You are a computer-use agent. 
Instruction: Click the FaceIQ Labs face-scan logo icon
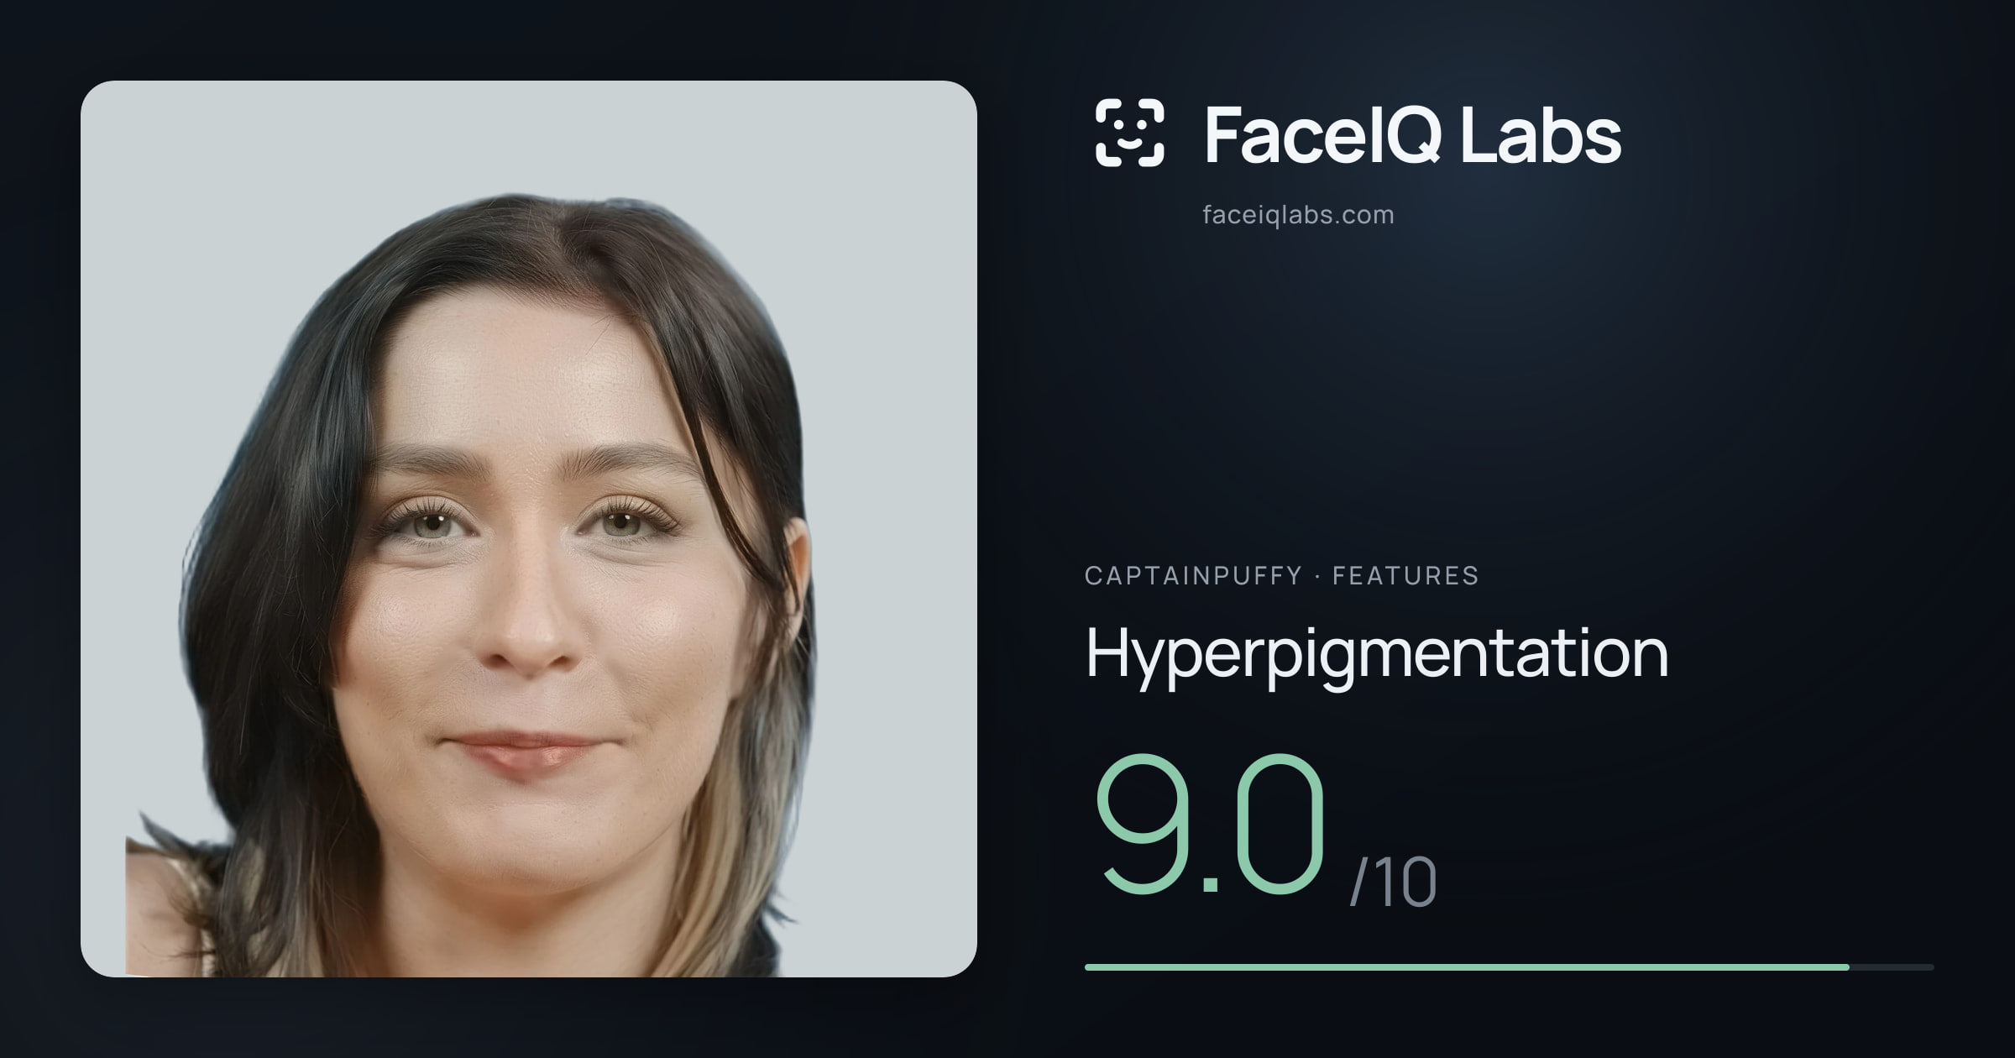[x=1129, y=133]
